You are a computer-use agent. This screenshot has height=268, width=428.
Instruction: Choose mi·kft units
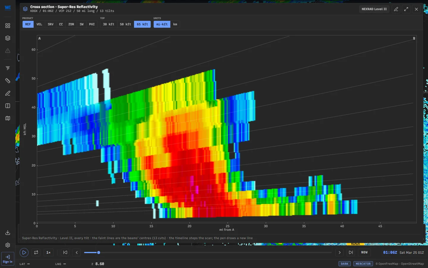point(162,24)
